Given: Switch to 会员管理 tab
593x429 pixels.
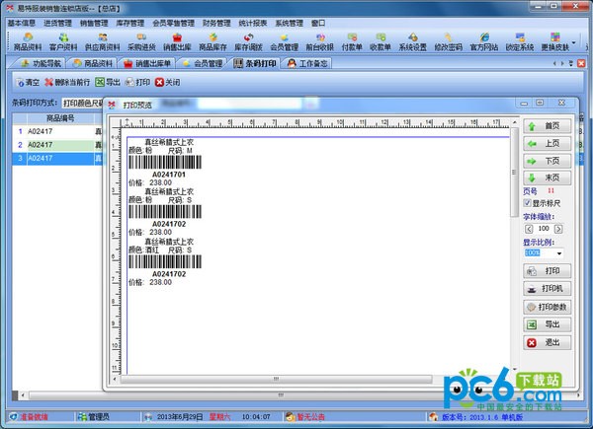Looking at the screenshot, I should [x=203, y=63].
